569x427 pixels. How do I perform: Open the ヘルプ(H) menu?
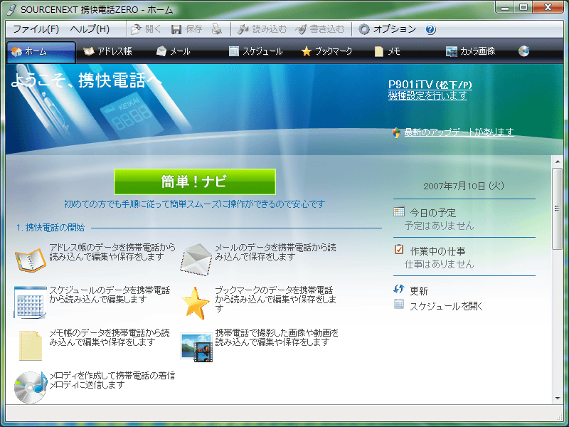[x=90, y=29]
